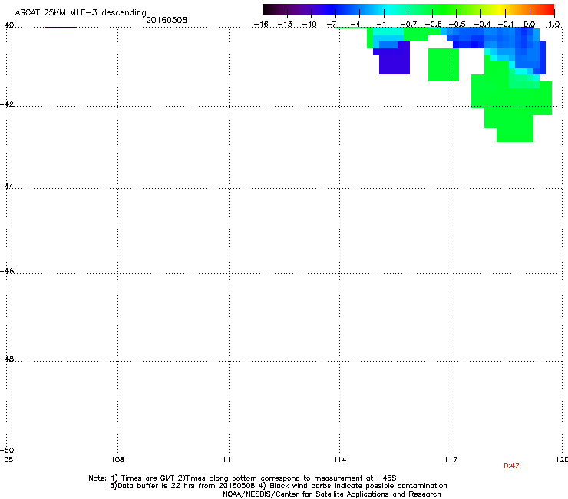The image size is (568, 499).
Task: Click the '-7' color scale tick label
Action: (331, 25)
